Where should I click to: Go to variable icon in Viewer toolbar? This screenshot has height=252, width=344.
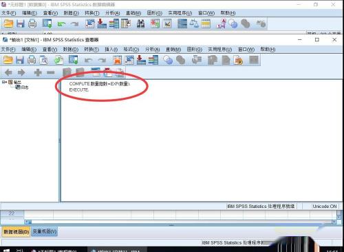141,60
